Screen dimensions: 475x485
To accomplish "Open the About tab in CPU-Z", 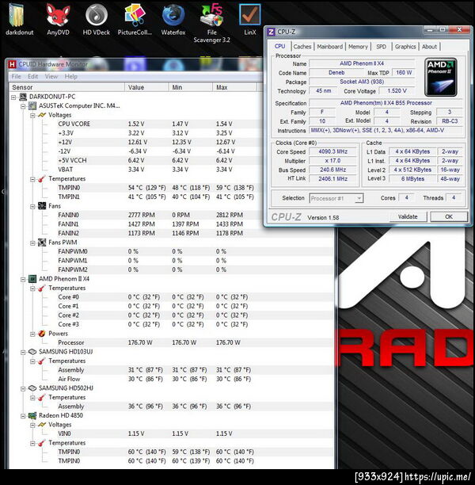I will coord(429,47).
